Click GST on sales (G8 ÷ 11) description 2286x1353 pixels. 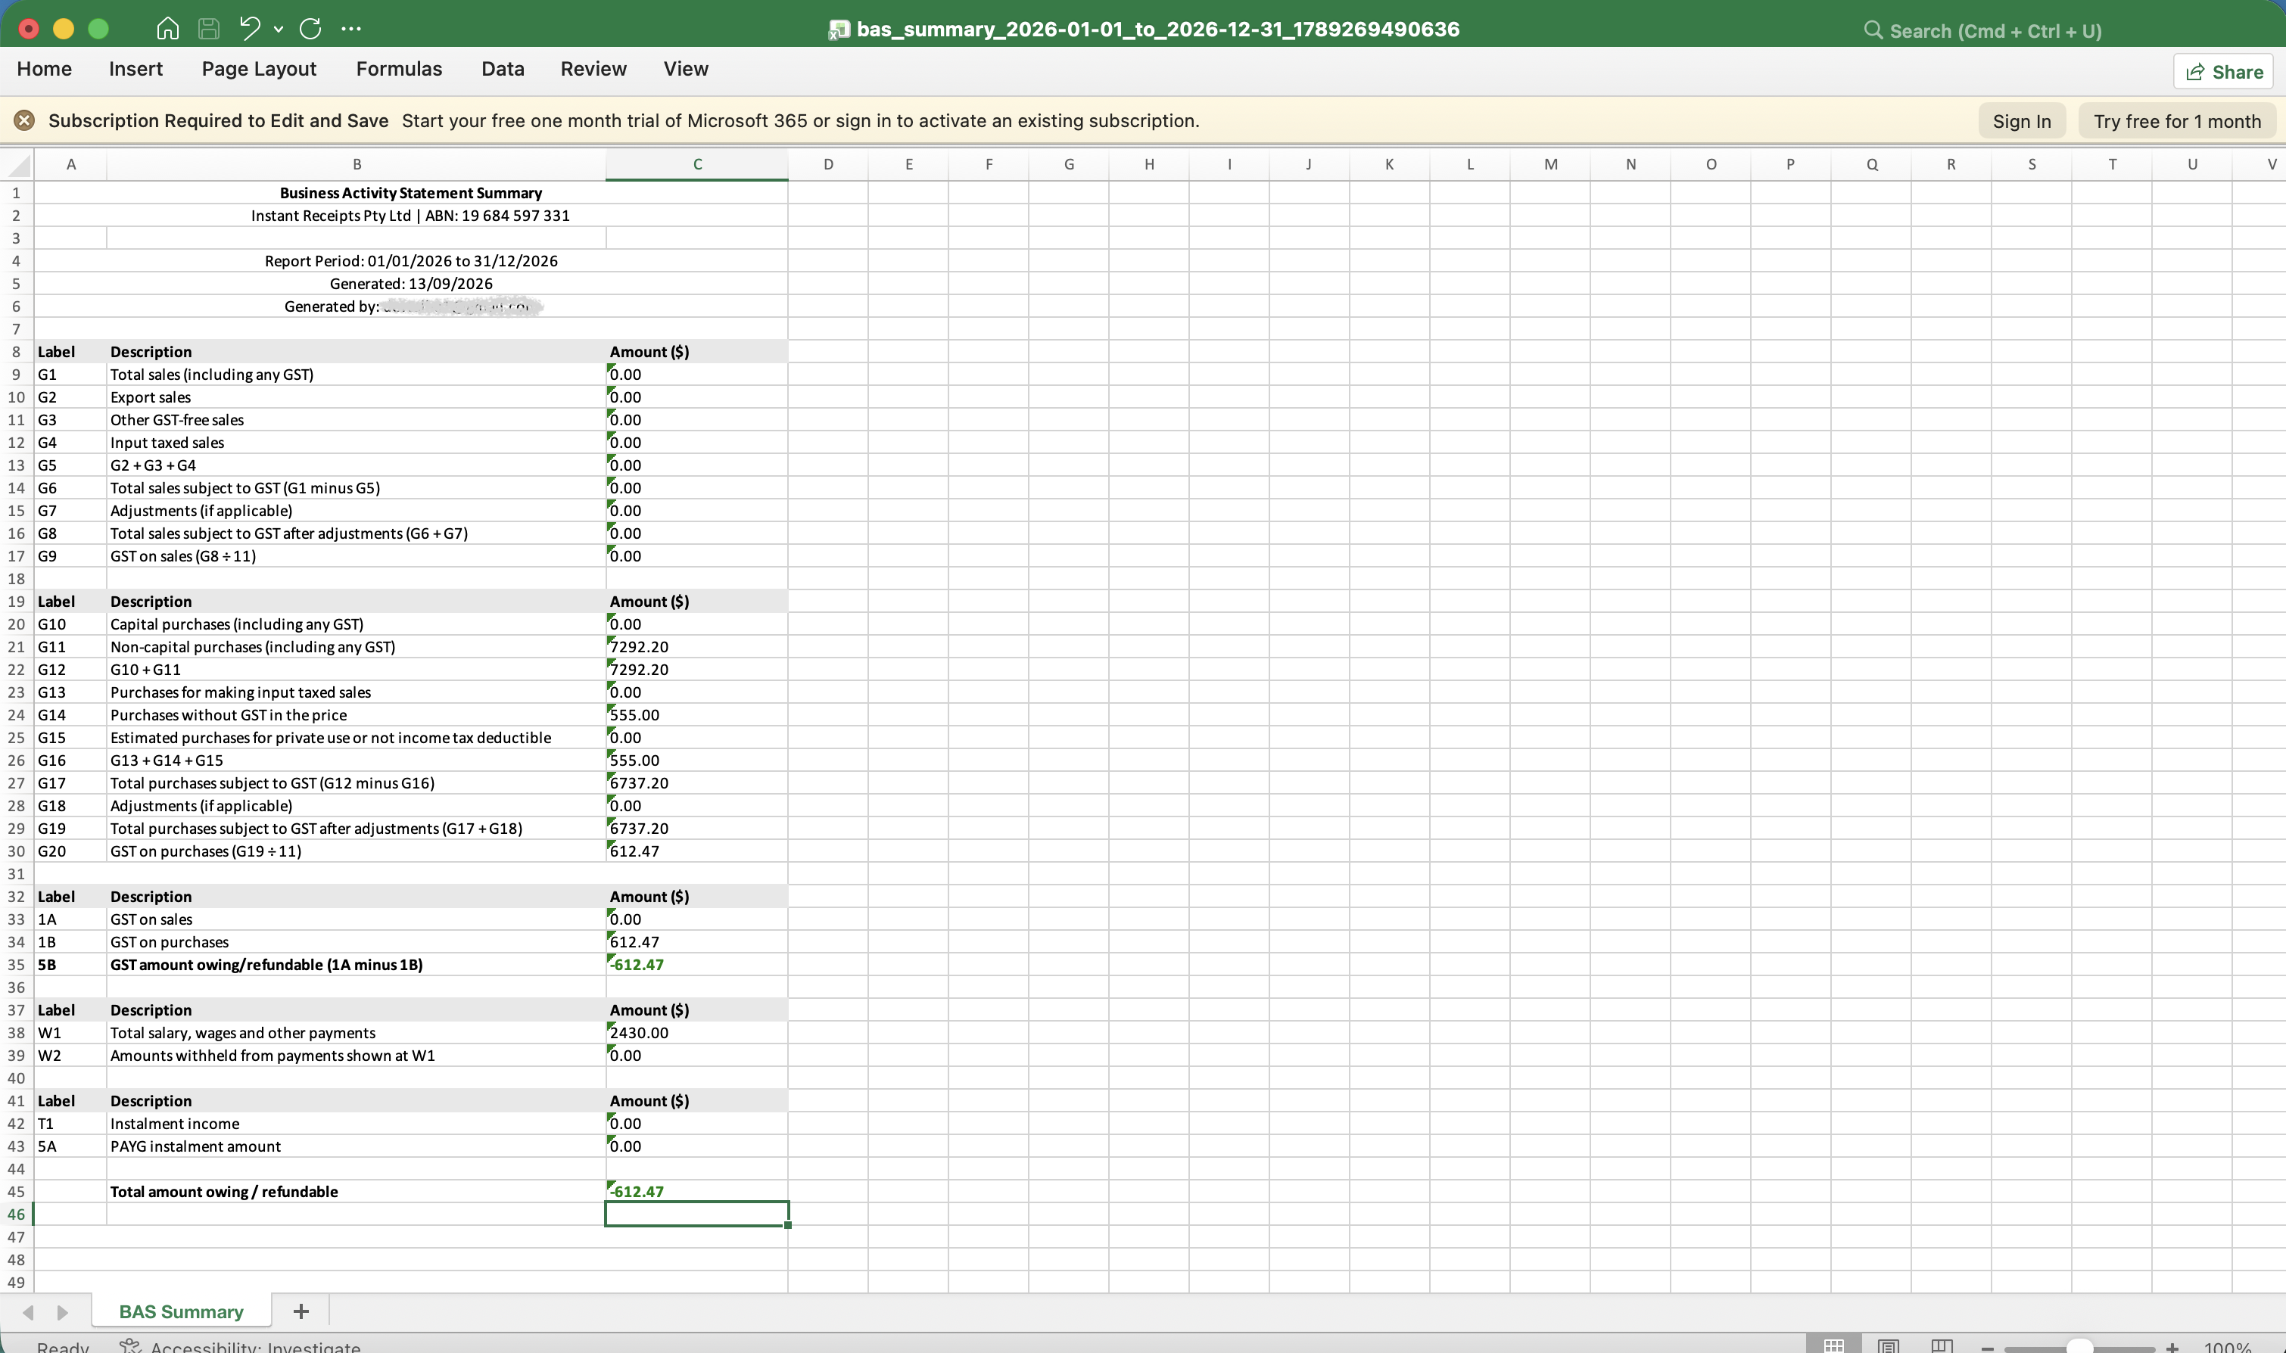tap(357, 556)
